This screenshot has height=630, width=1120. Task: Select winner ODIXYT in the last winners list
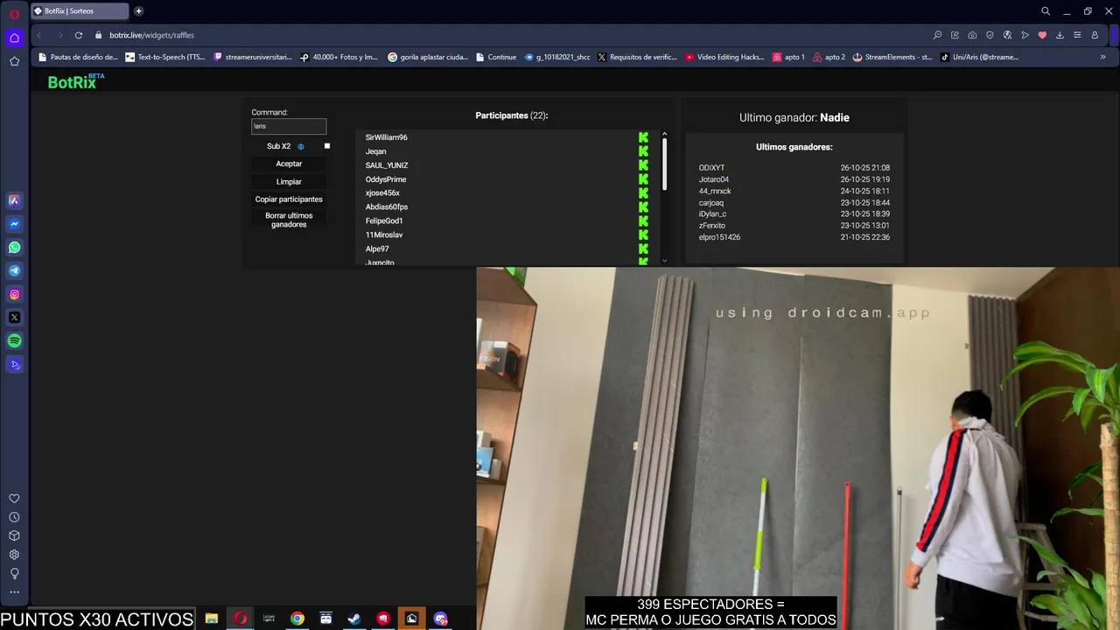pos(711,168)
